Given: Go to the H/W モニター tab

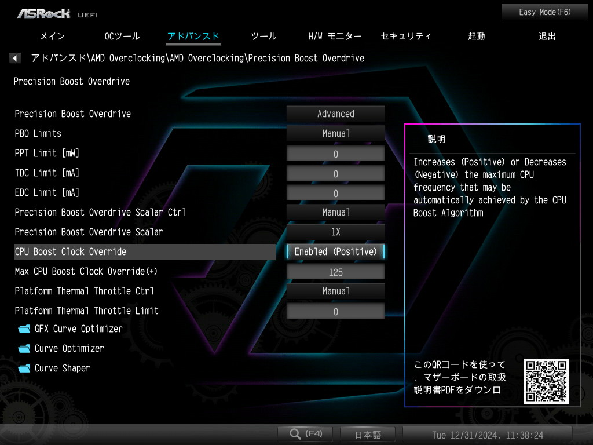Looking at the screenshot, I should (x=335, y=36).
